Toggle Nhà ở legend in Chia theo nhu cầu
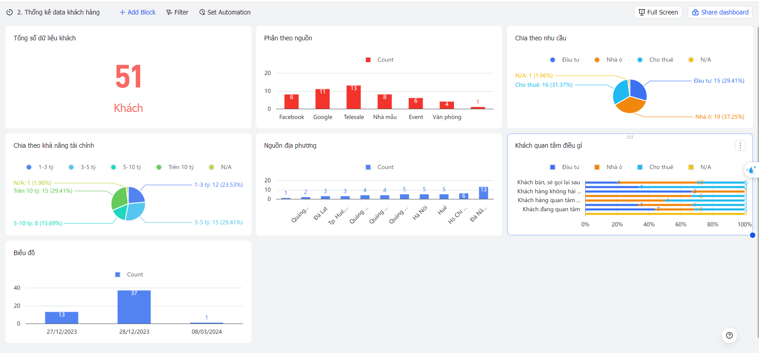Screen dimensions: 759x353 click(x=608, y=60)
